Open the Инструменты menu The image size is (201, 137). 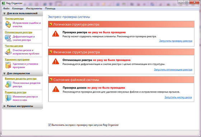(x=34, y=9)
